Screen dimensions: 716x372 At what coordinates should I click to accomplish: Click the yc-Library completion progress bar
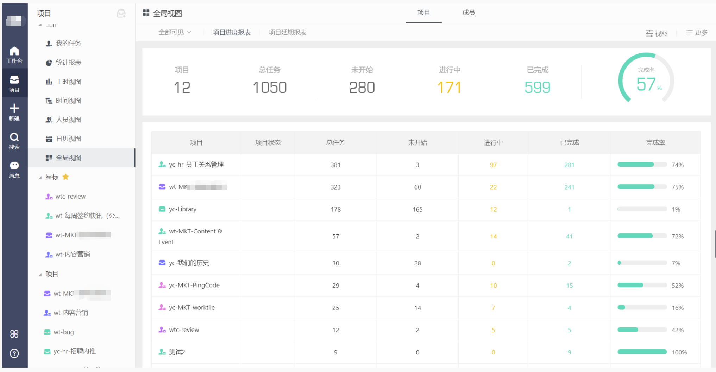coord(642,209)
